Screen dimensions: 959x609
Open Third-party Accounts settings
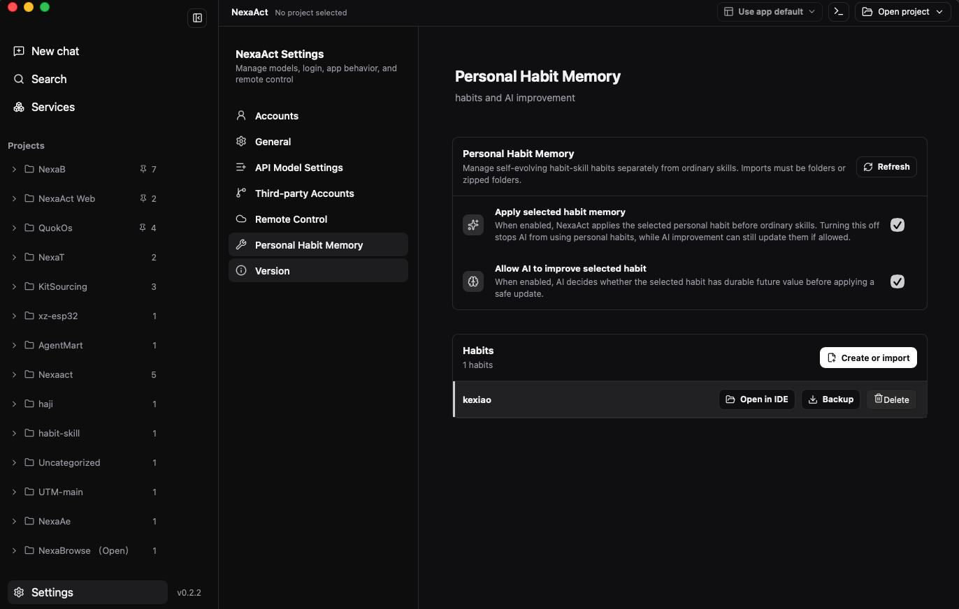tap(318, 193)
